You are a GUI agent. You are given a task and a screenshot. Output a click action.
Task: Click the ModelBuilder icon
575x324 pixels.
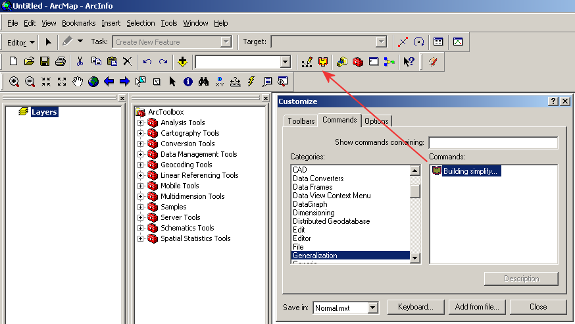click(x=389, y=62)
